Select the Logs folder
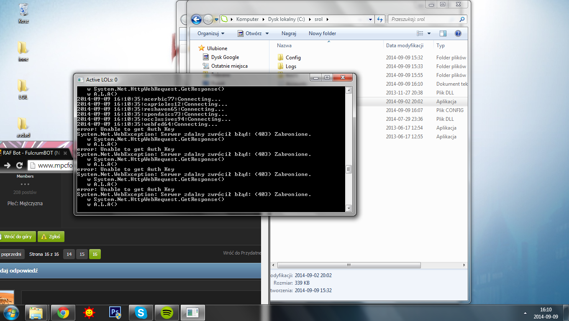 (x=287, y=66)
